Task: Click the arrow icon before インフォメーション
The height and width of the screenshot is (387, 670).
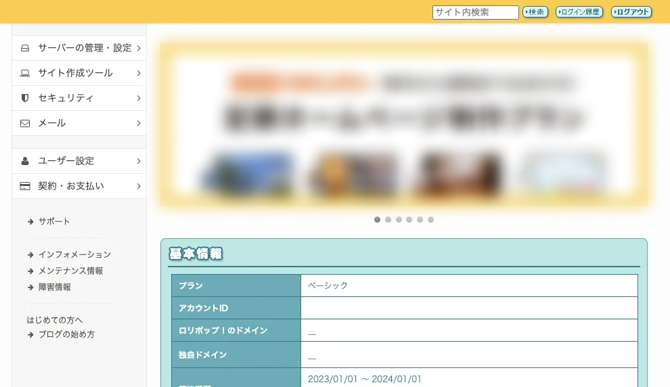Action: [30, 255]
